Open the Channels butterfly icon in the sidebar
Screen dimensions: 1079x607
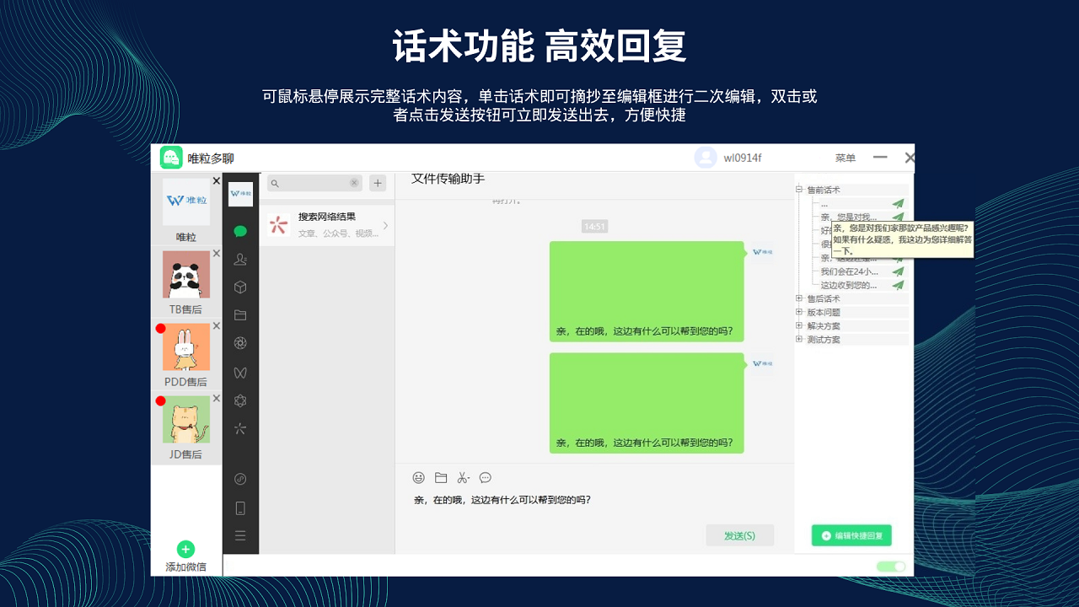click(x=240, y=372)
